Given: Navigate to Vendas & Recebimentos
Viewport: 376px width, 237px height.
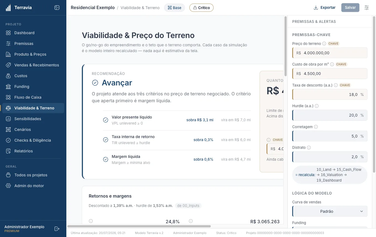Looking at the screenshot, I should [33, 65].
